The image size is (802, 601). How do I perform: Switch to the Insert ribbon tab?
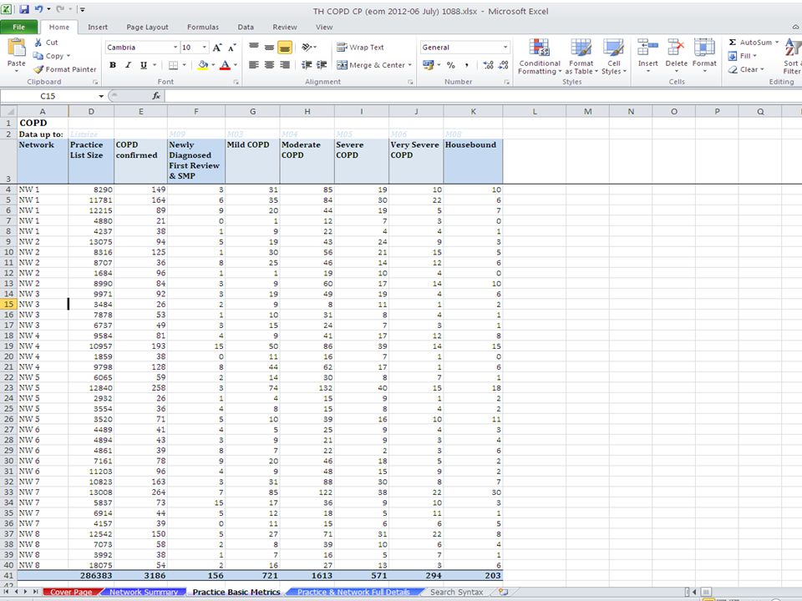tap(98, 27)
